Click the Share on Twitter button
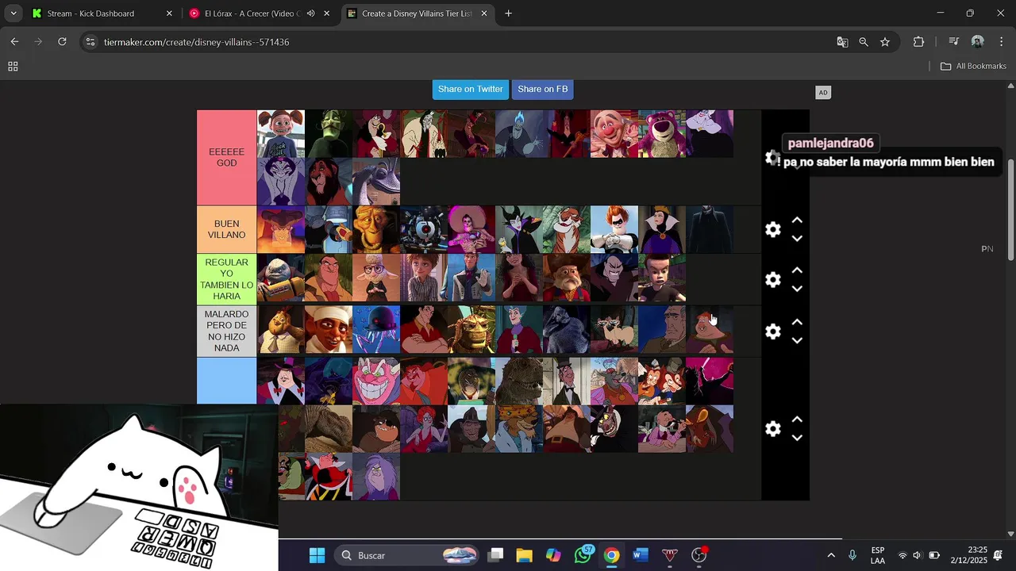1016x571 pixels. click(x=471, y=89)
